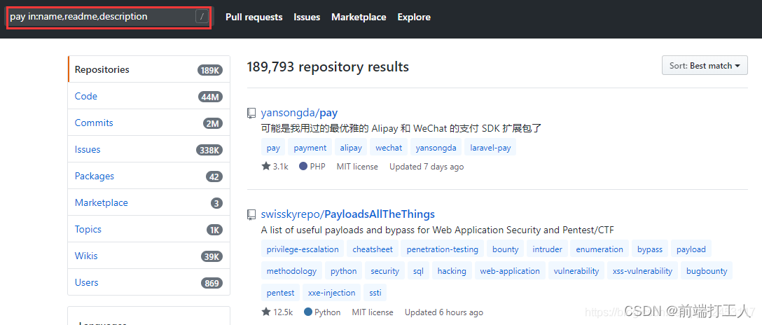Viewport: 762px width, 325px height.
Task: Click the sql topic tag
Action: [418, 271]
